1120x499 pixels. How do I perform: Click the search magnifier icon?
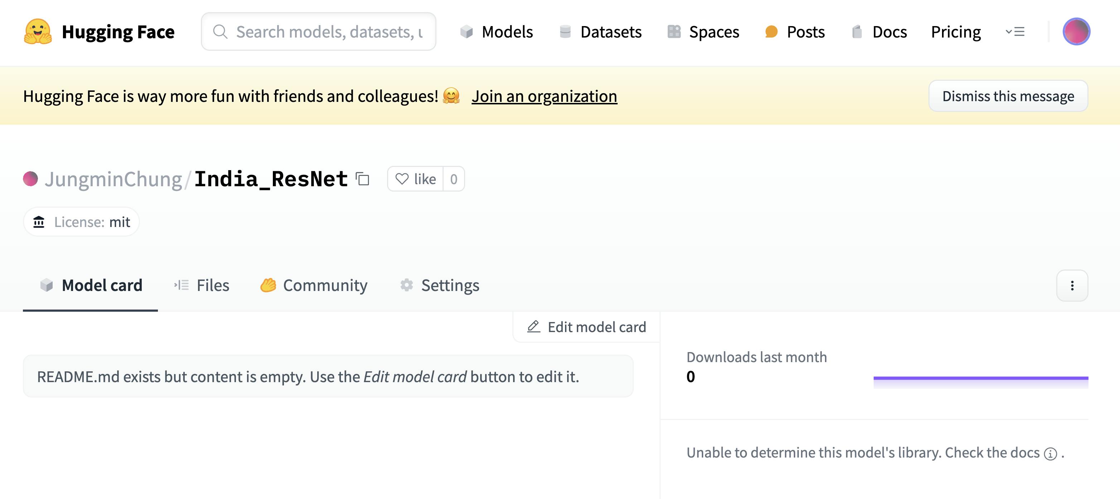click(x=221, y=32)
